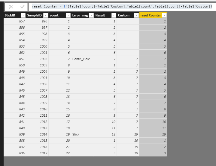Click reset Counter cell in row 1014
Screen dimensions: 216x166
click(153, 134)
